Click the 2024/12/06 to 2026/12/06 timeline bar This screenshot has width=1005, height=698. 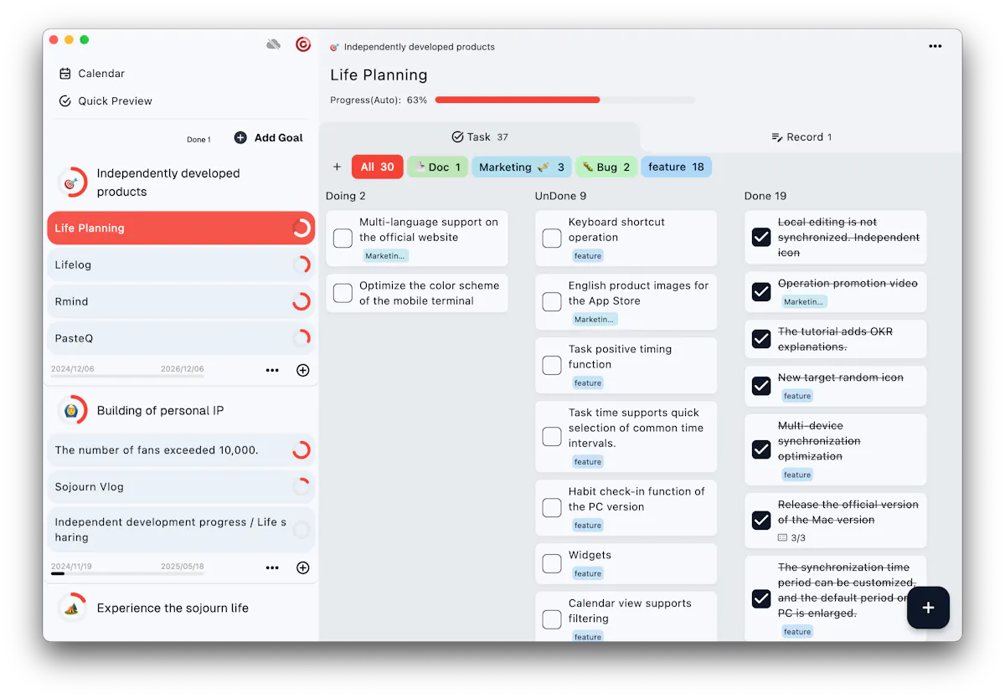click(127, 376)
